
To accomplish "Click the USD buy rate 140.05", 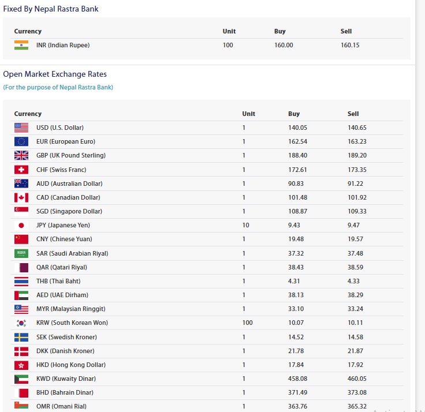I will (x=297, y=128).
